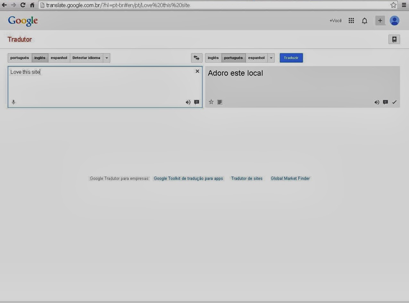Viewport: 409px width, 303px height.
Task: Open source text keyboard/comment icon
Action: (x=197, y=102)
